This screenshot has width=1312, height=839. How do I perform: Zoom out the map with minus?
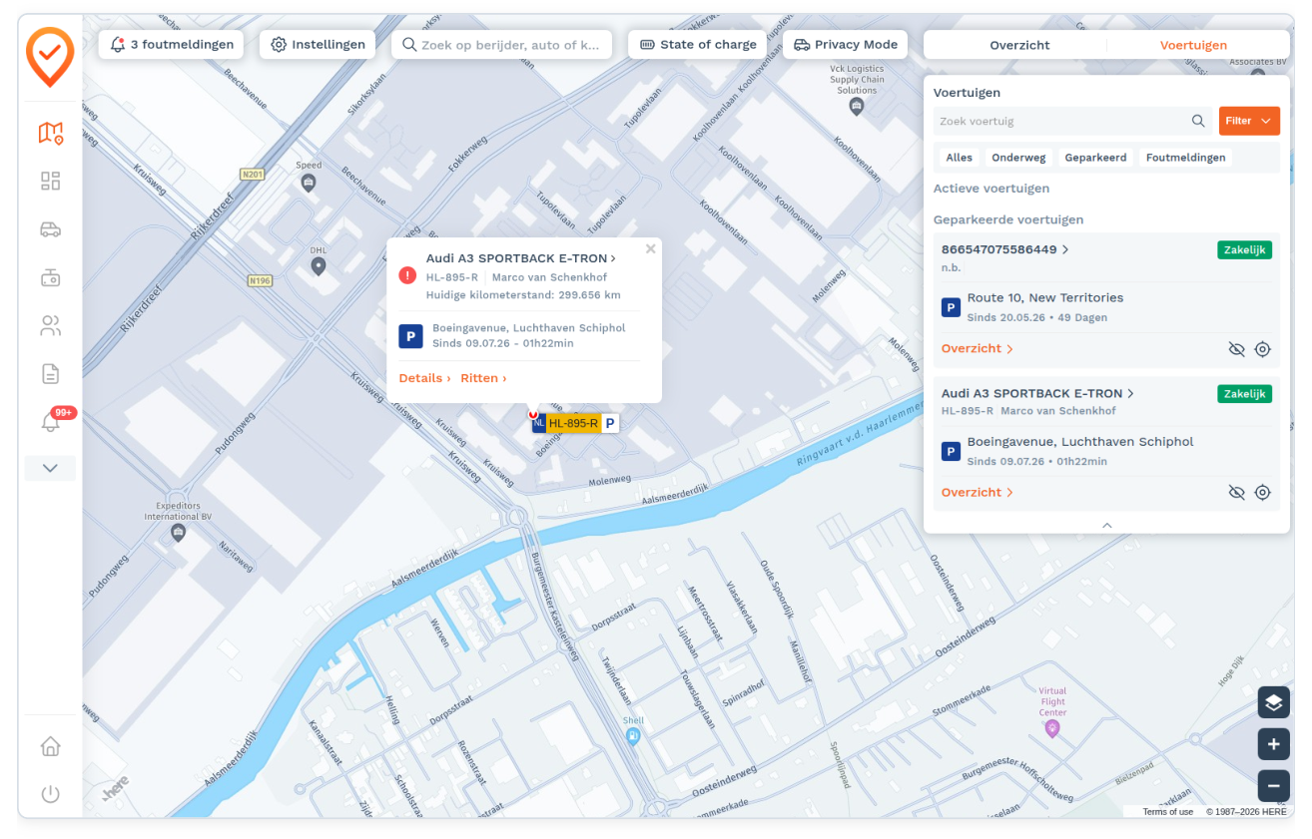point(1273,786)
